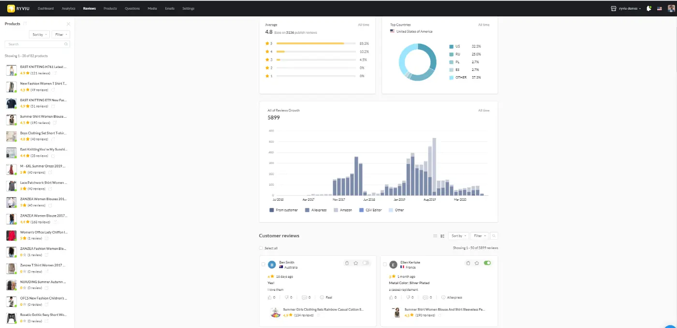Delete Ben Smith's review using the trash icon

[x=347, y=263]
